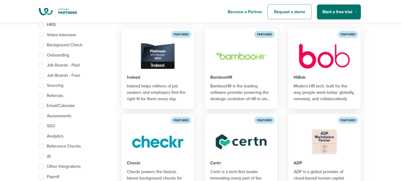This screenshot has width=402, height=181.
Task: Click the FEATURED badge on the ADP card
Action: pyautogui.click(x=348, y=120)
